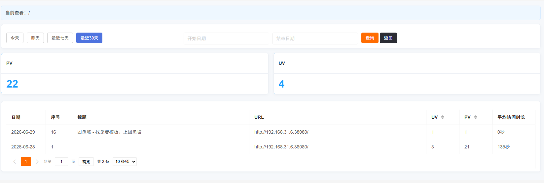This screenshot has width=544, height=183.
Task: Open the 开始日期 date picker field
Action: pyautogui.click(x=226, y=39)
